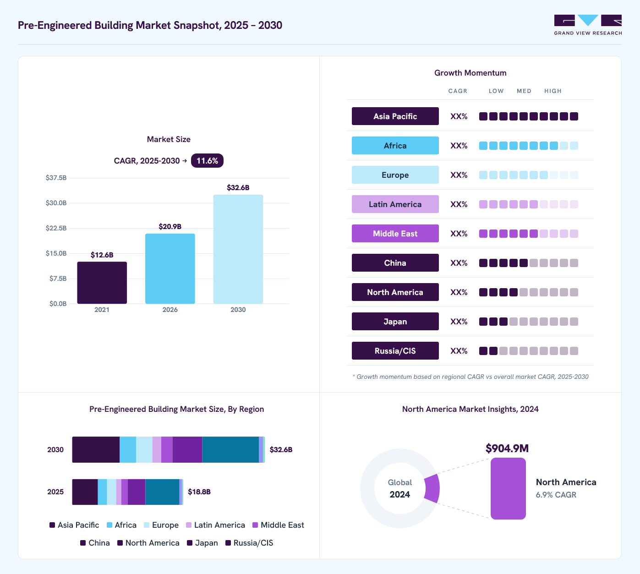
Task: Click the Russia/CIS legend swatch
Action: (x=228, y=543)
